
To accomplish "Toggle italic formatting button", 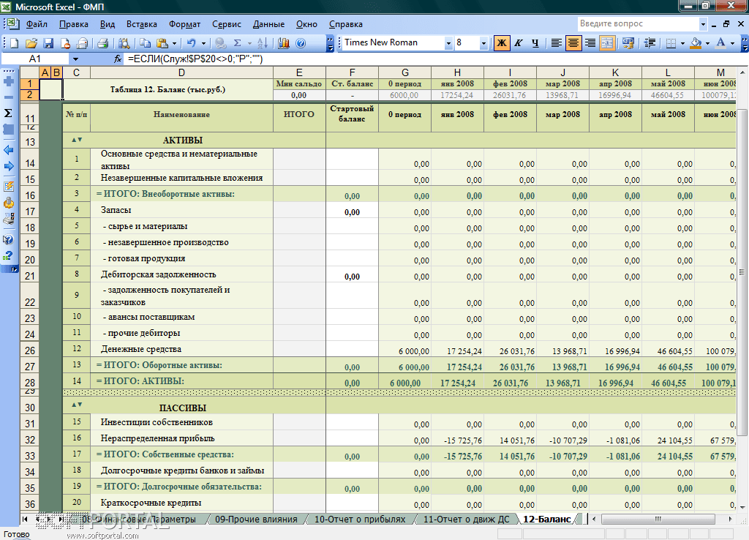I will pos(519,43).
